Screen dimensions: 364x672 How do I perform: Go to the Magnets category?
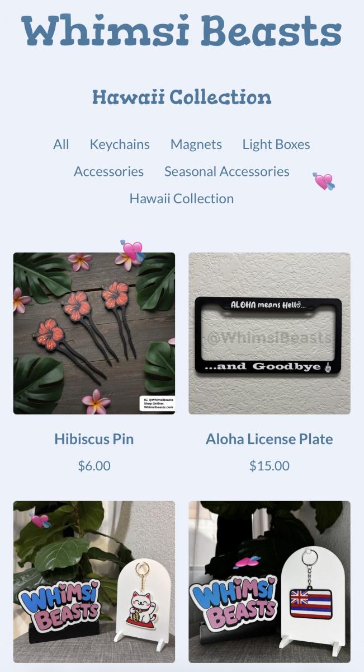pyautogui.click(x=196, y=144)
